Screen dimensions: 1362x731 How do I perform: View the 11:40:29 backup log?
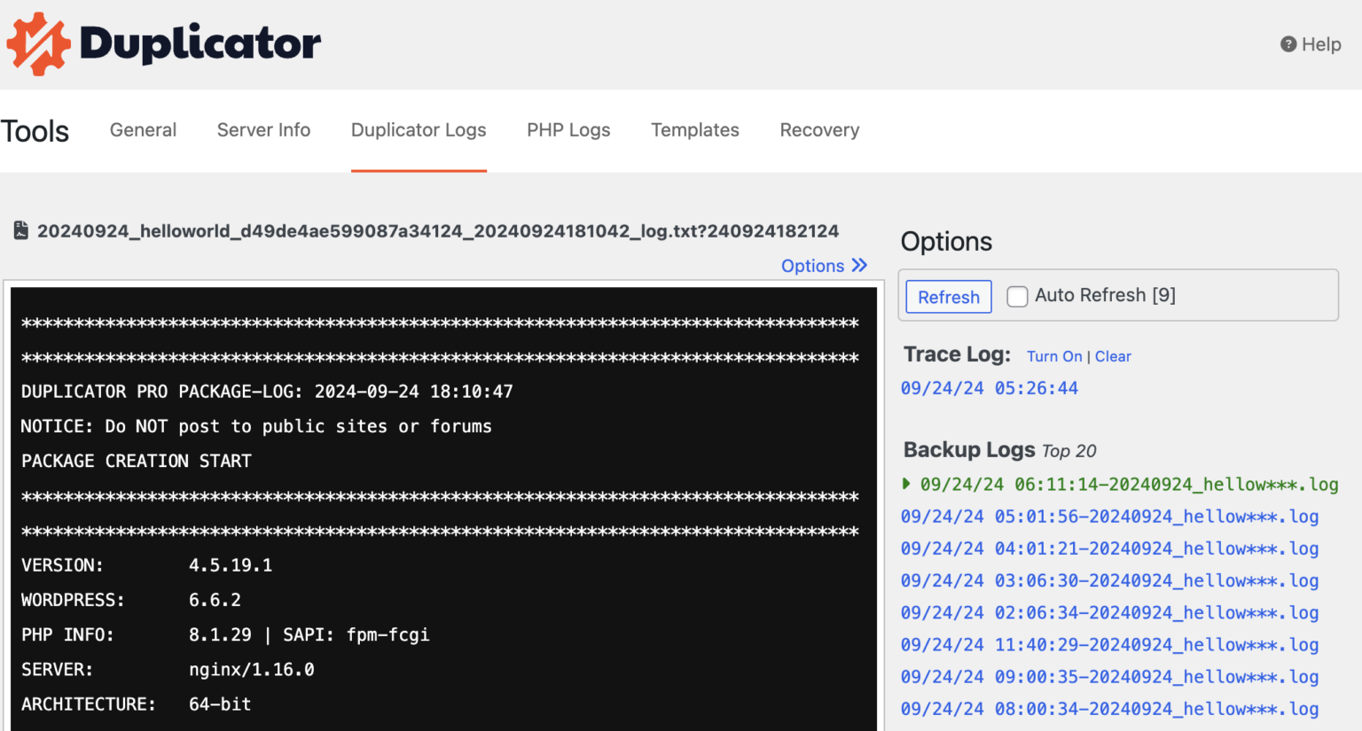(x=1108, y=645)
